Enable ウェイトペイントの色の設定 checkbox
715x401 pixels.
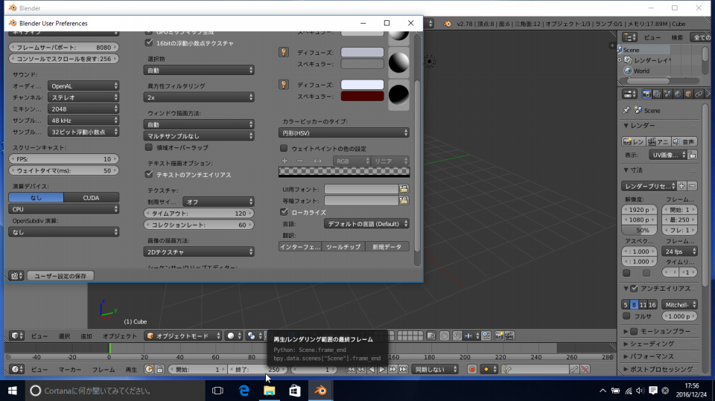coord(284,149)
